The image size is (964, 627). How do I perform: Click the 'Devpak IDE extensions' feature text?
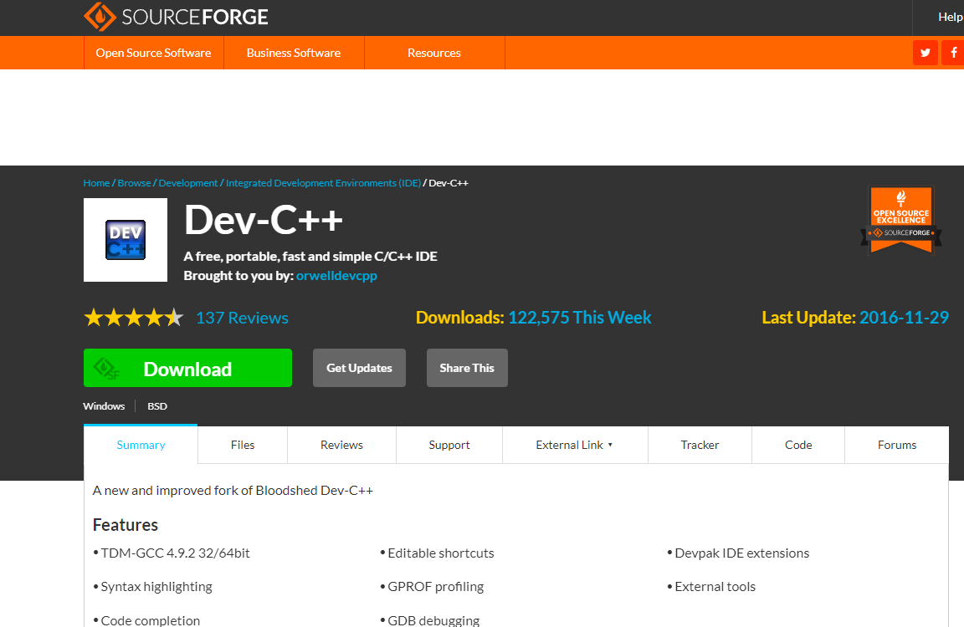(x=742, y=553)
